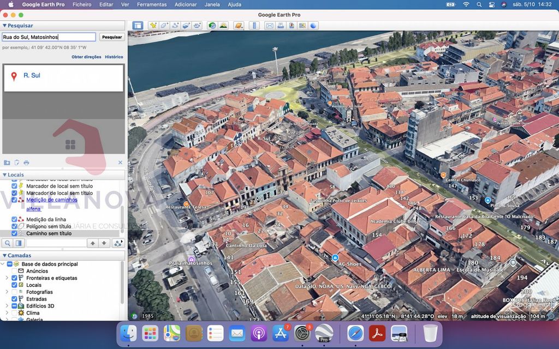
Task: Open the Ajuda menu
Action: coord(235,4)
